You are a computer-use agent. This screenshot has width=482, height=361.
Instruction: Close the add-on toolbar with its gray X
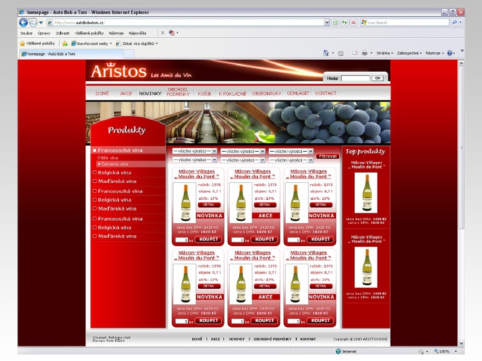pyautogui.click(x=163, y=33)
